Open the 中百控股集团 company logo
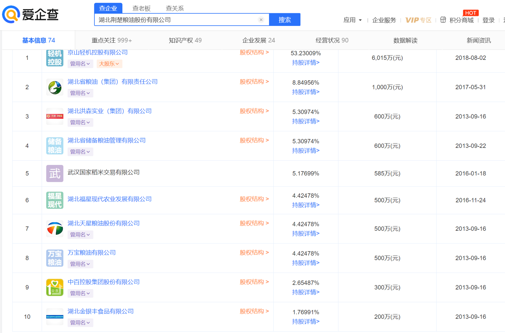Screen dimensions: 505x333 point(55,287)
